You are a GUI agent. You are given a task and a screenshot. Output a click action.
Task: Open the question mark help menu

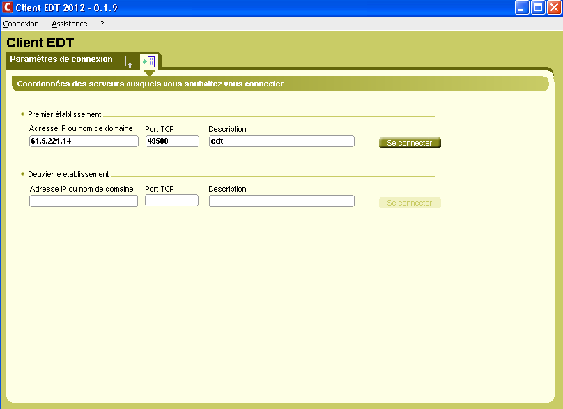102,24
